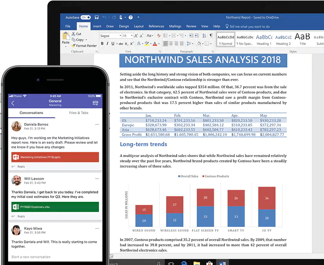
Task: Click the multilevel list icon
Action: (x=181, y=36)
